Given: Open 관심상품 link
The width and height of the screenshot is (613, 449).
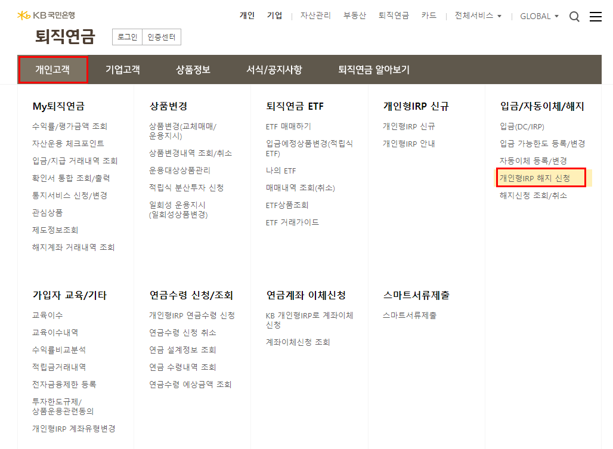Looking at the screenshot, I should [47, 213].
